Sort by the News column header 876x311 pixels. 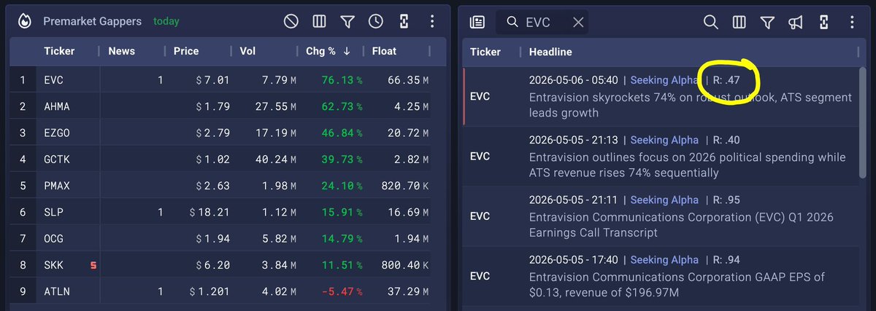pos(121,51)
